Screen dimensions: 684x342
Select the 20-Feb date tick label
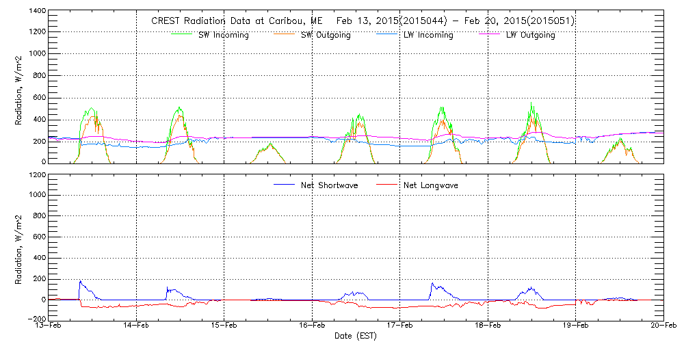[663, 326]
